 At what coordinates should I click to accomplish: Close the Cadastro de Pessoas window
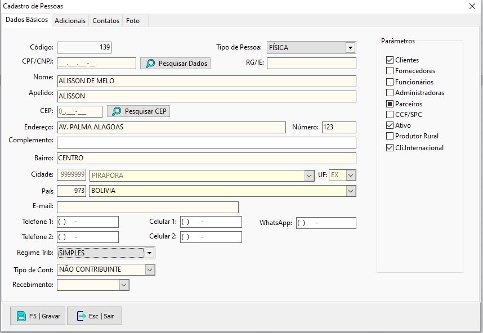pyautogui.click(x=472, y=6)
